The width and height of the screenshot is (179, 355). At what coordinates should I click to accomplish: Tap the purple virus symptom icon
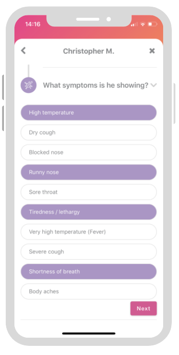click(28, 85)
